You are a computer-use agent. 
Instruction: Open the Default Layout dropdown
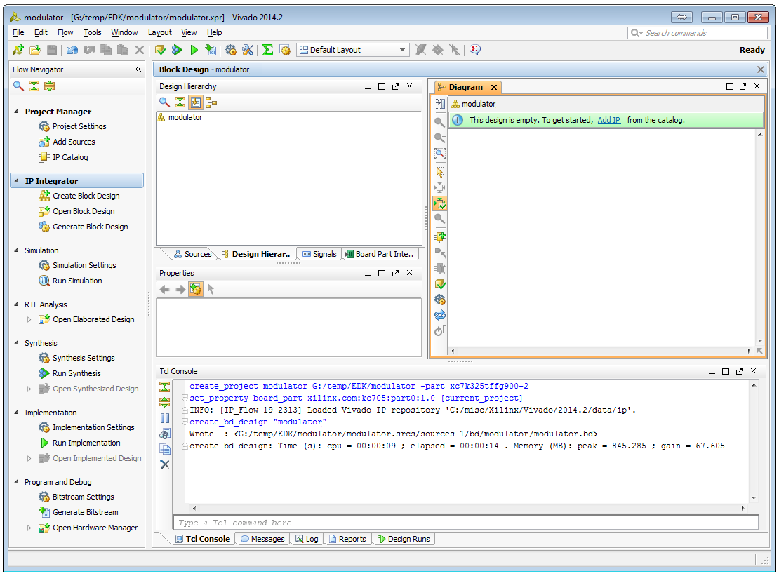coord(353,50)
